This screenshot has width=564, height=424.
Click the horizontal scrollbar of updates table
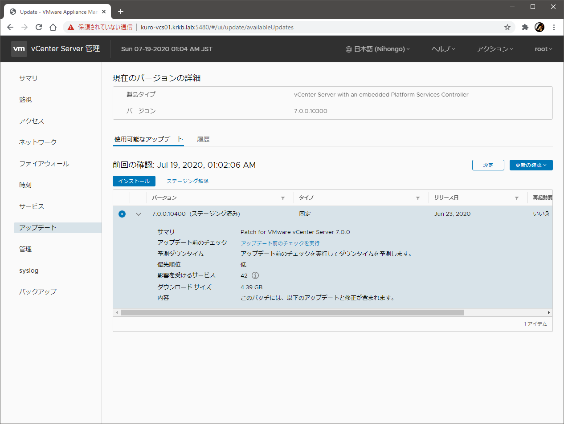(x=292, y=313)
